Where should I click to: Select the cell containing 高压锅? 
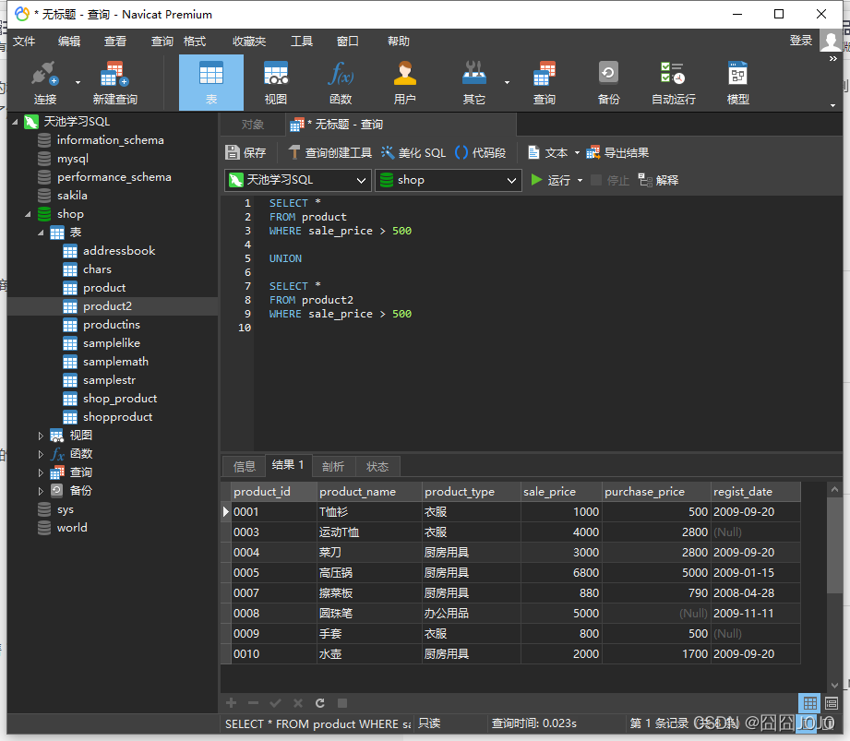point(369,572)
